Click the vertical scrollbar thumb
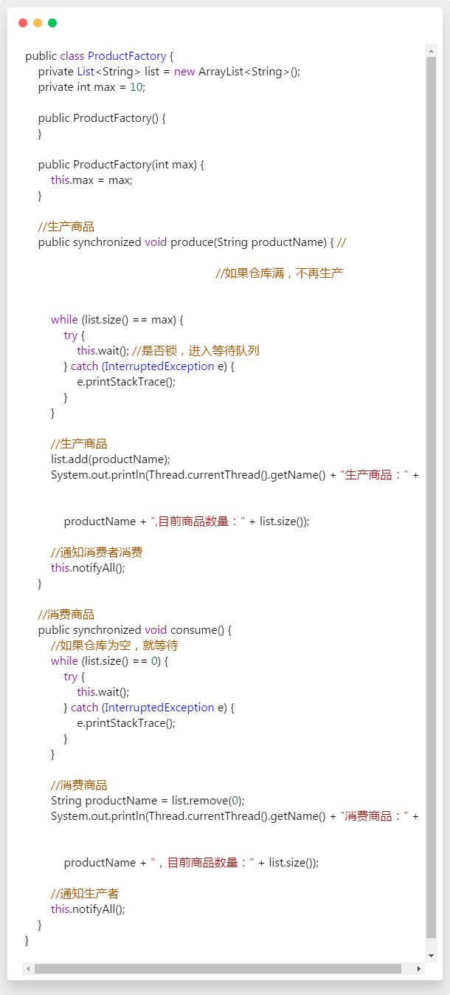The image size is (450, 995). [431, 497]
